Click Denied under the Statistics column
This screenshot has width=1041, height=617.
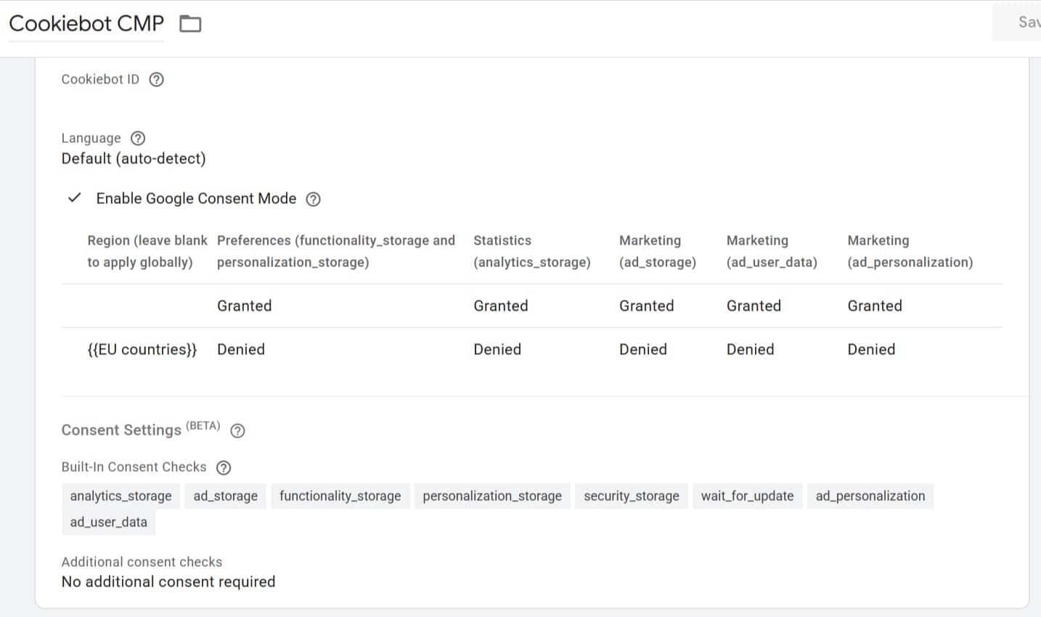[x=497, y=349]
